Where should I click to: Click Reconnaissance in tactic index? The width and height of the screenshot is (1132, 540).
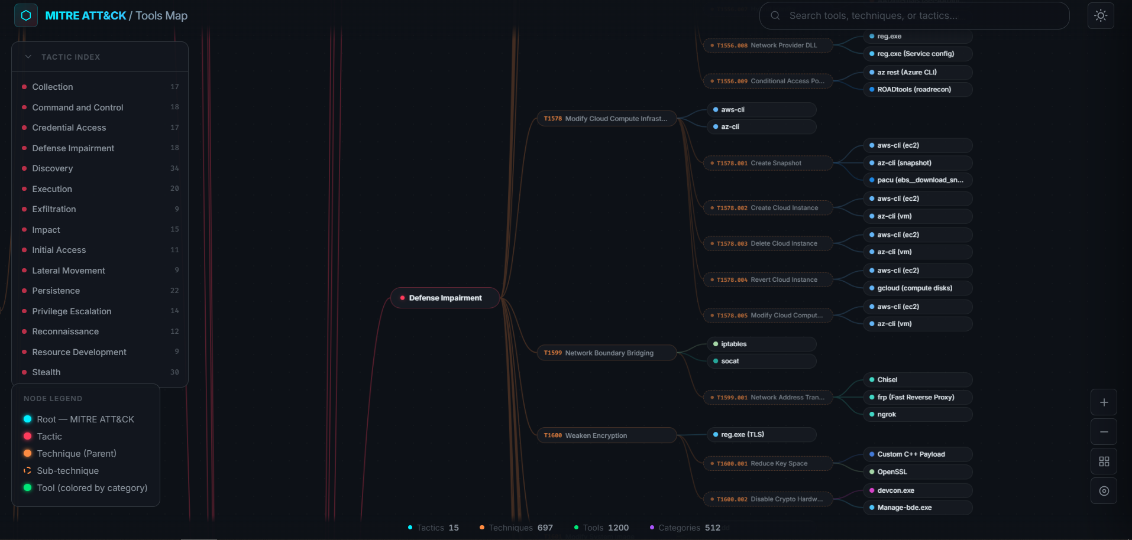coord(100,331)
